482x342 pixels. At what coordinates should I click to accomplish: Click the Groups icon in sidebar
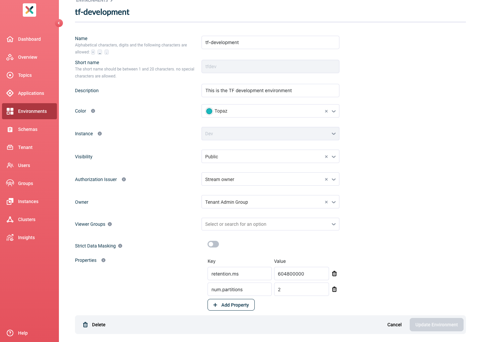[x=10, y=183]
